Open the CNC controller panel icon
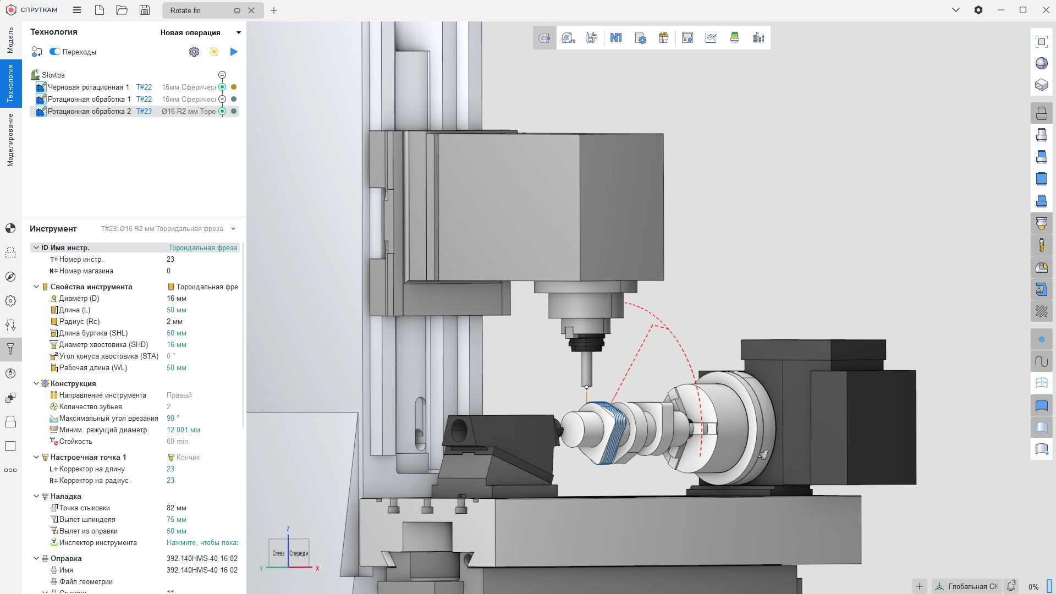The height and width of the screenshot is (594, 1056). pos(687,38)
